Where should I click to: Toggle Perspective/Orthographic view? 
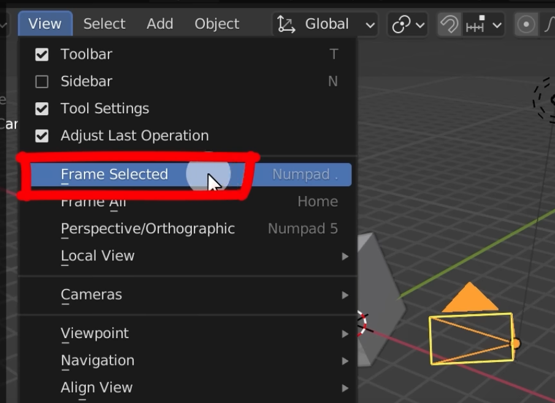click(188, 228)
